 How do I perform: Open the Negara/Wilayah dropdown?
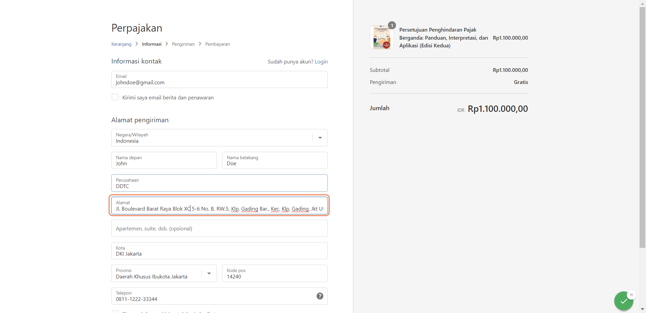pyautogui.click(x=219, y=138)
